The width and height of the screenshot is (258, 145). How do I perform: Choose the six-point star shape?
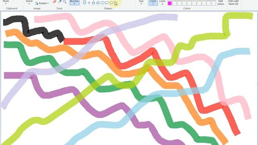tap(98, 2)
